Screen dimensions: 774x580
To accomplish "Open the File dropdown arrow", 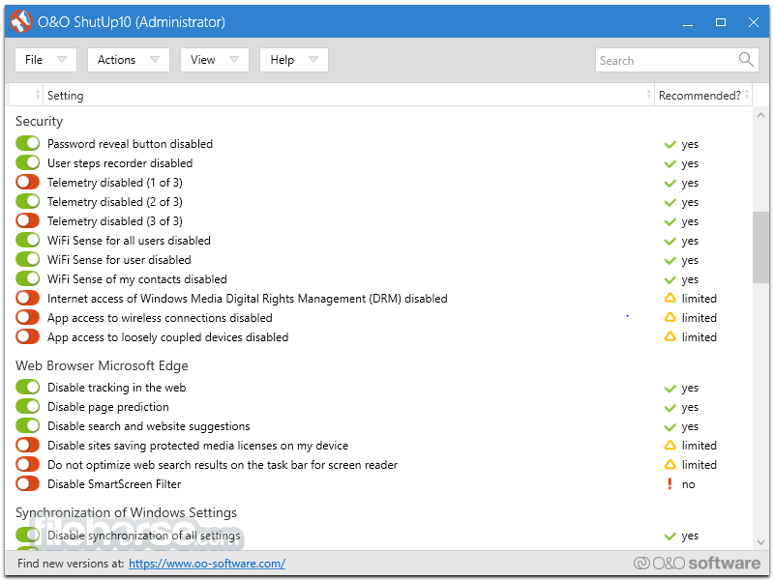I will pos(62,60).
